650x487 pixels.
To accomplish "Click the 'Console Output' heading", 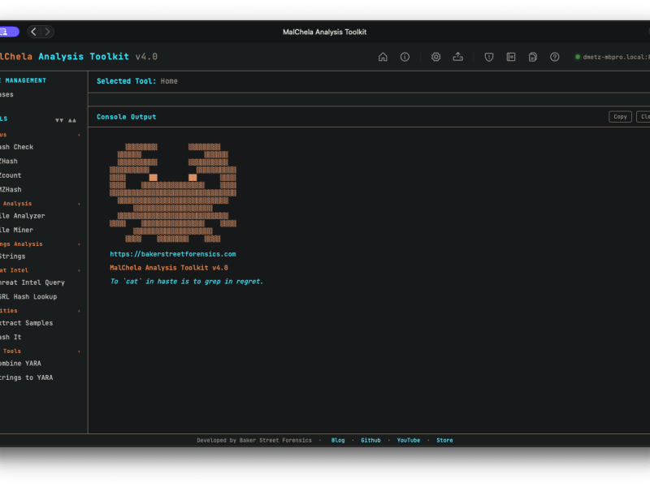I will pyautogui.click(x=127, y=117).
